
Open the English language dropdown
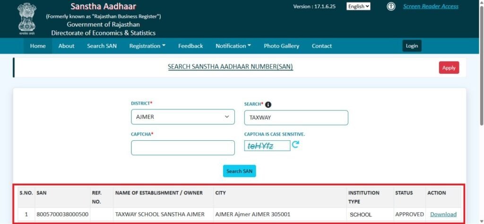pyautogui.click(x=358, y=7)
